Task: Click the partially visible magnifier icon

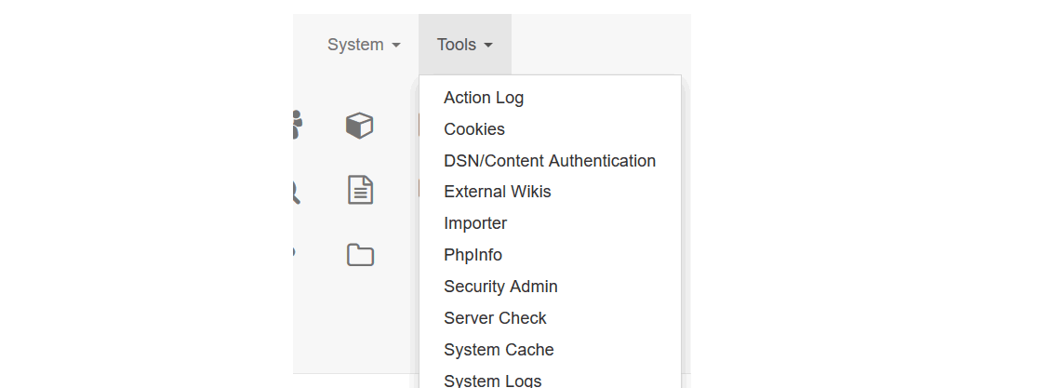Action: tap(296, 194)
